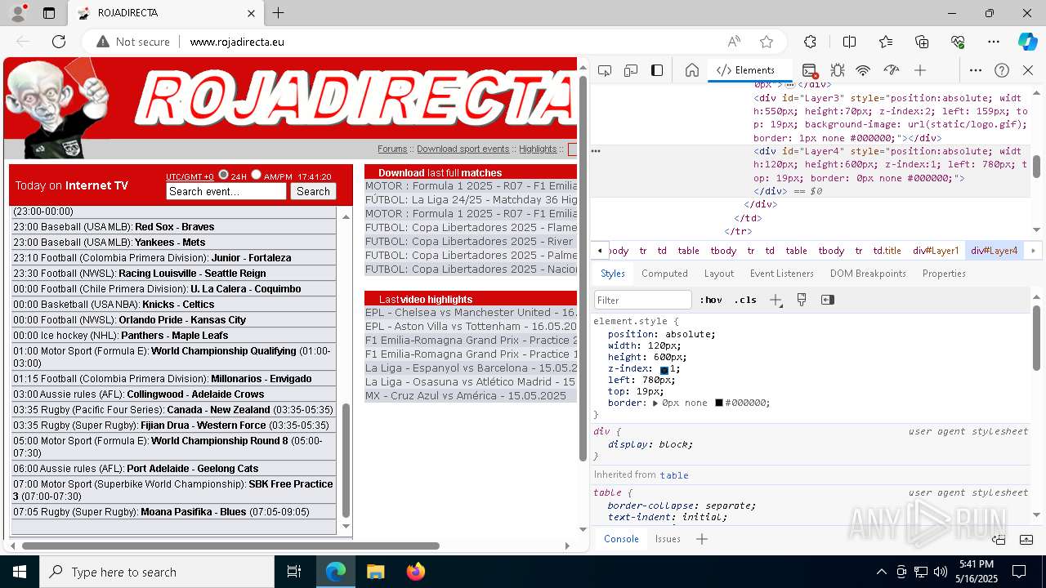Toggle device emulation in DevTools
Image resolution: width=1046 pixels, height=588 pixels.
(x=631, y=70)
